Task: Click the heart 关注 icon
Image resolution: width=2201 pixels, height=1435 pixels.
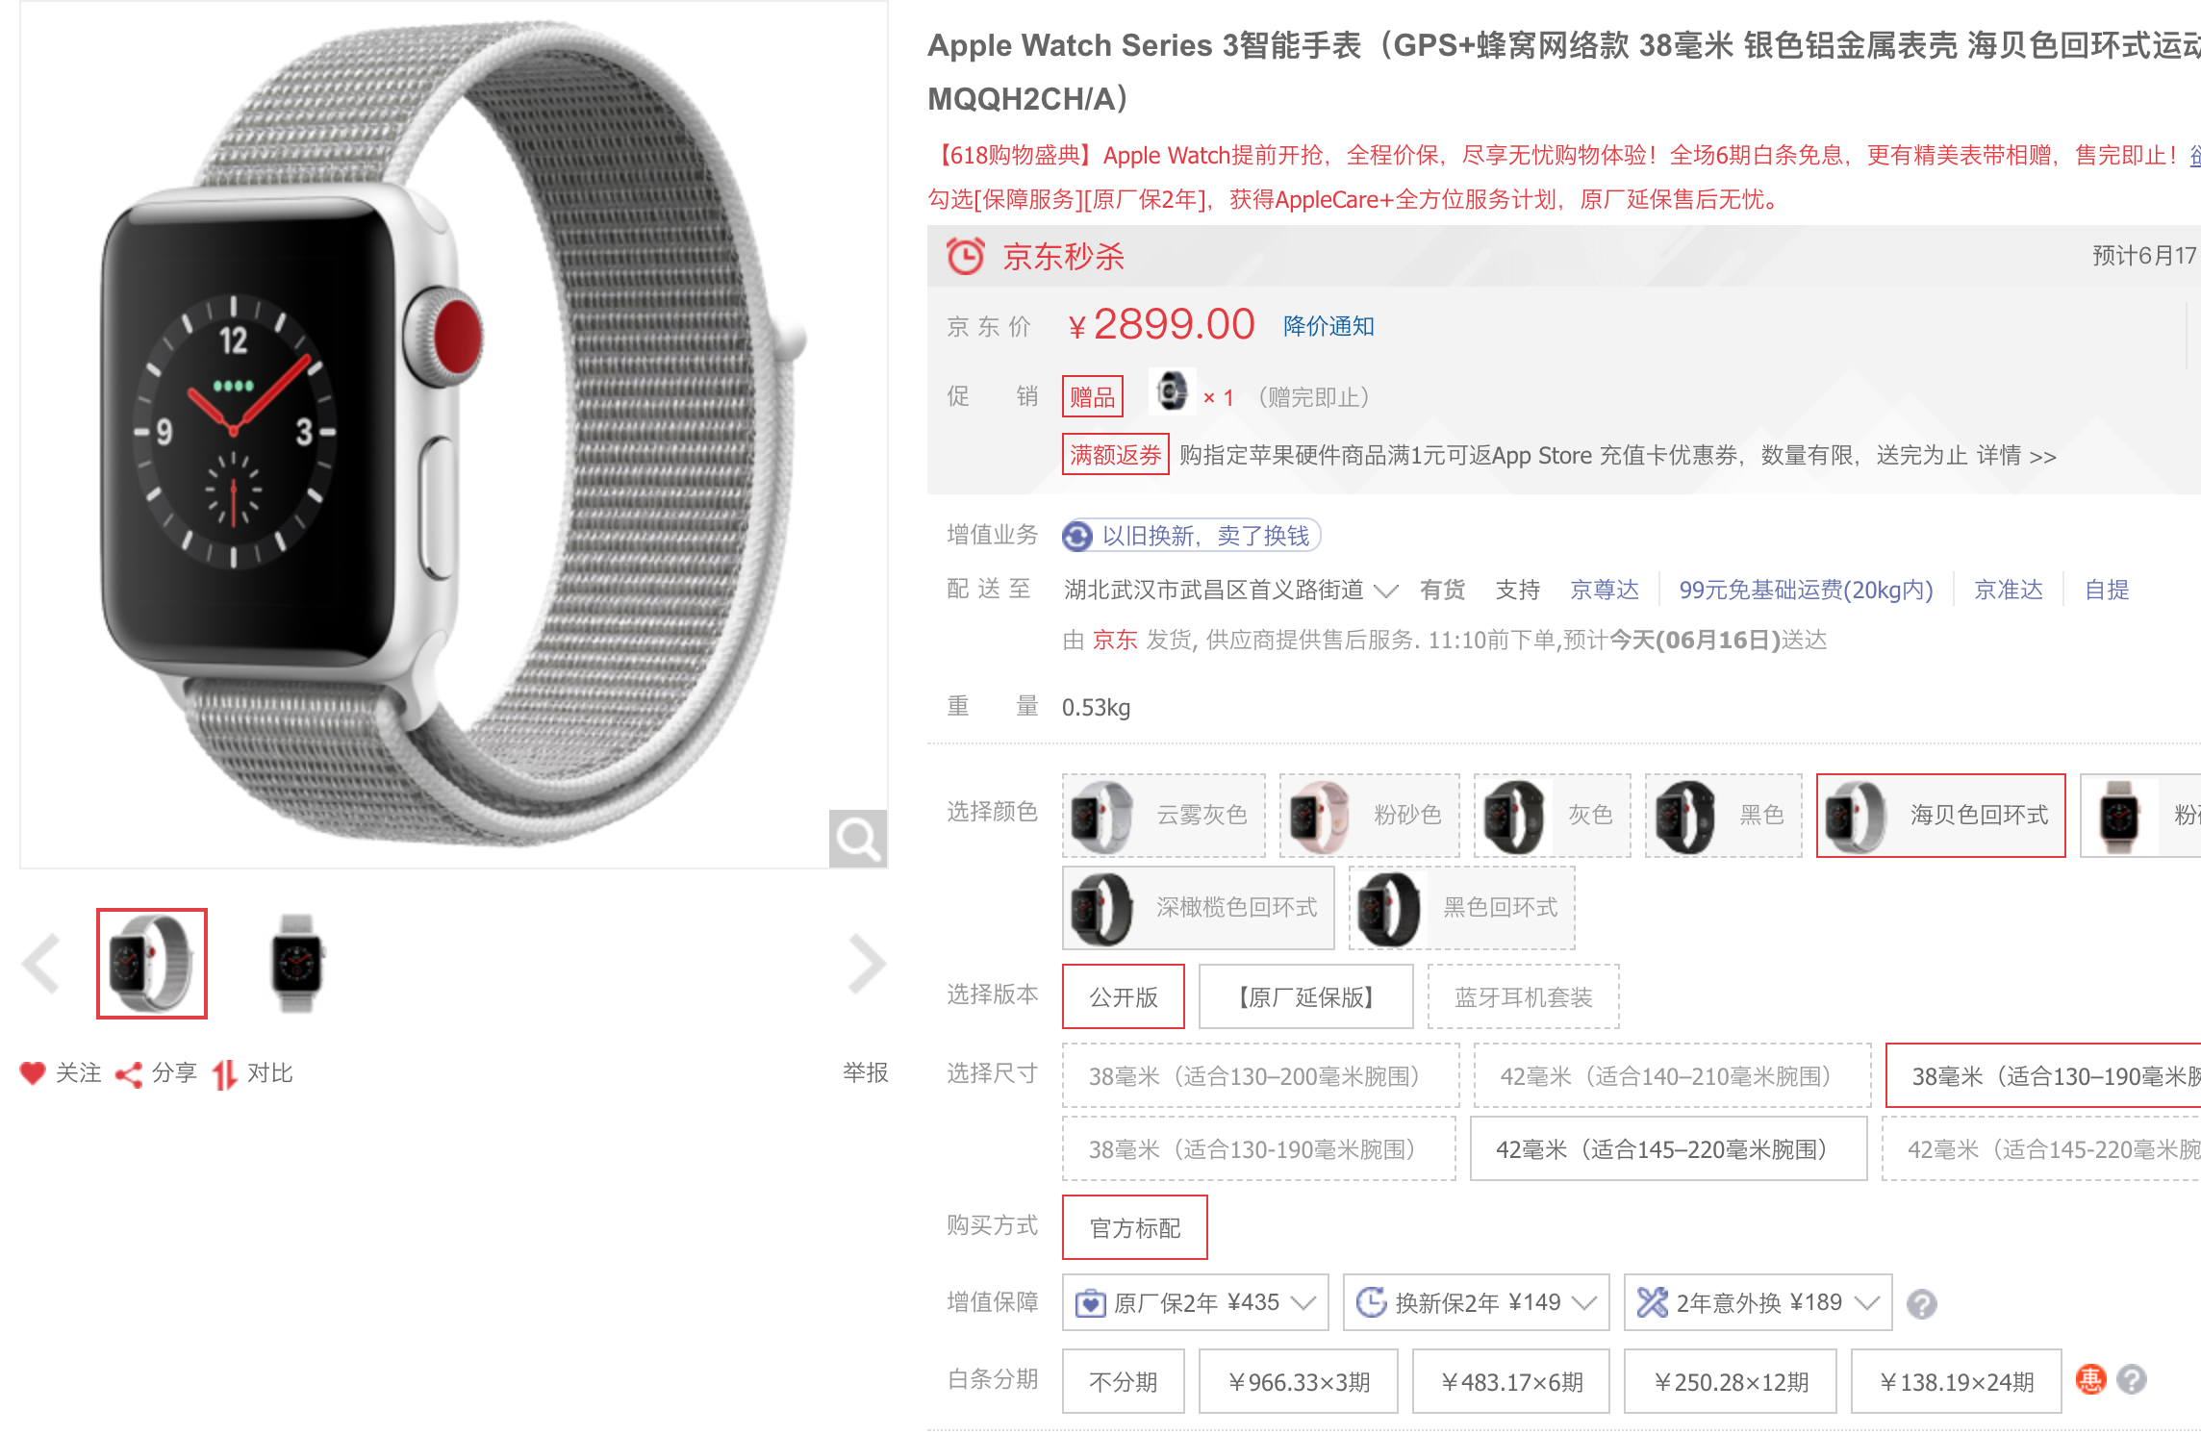Action: [x=33, y=1072]
